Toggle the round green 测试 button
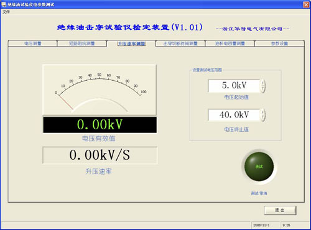Screen dimensions: 311x230 (x=259, y=167)
